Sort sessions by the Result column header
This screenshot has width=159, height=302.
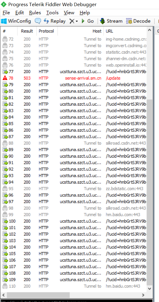pyautogui.click(x=27, y=31)
